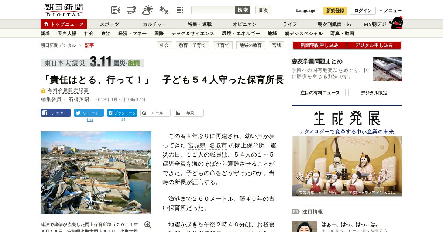The height and width of the screenshot is (232, 443).
Task: Open the grid apps menu icon
Action: pyautogui.click(x=180, y=10)
